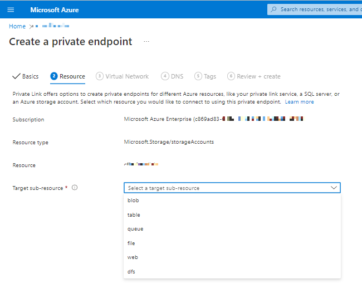
Task: Pick file sub-resource option
Action: tap(232, 243)
